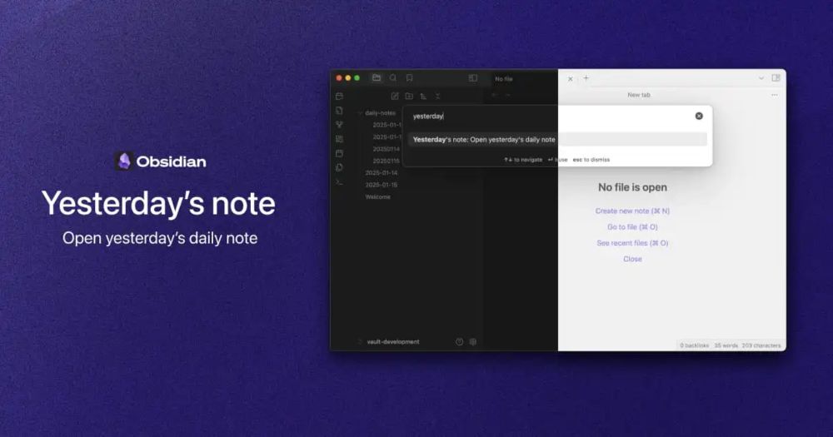Open the tab list chevron dropdown
This screenshot has width=833, height=437.
761,78
